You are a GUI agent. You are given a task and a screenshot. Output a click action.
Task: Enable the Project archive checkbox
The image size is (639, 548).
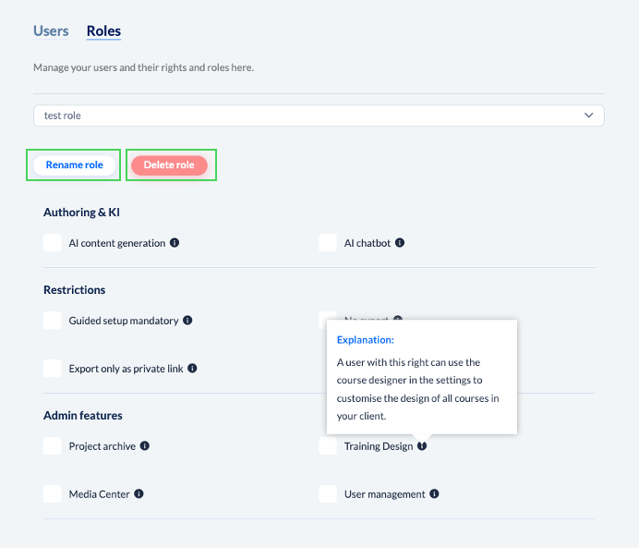53,446
